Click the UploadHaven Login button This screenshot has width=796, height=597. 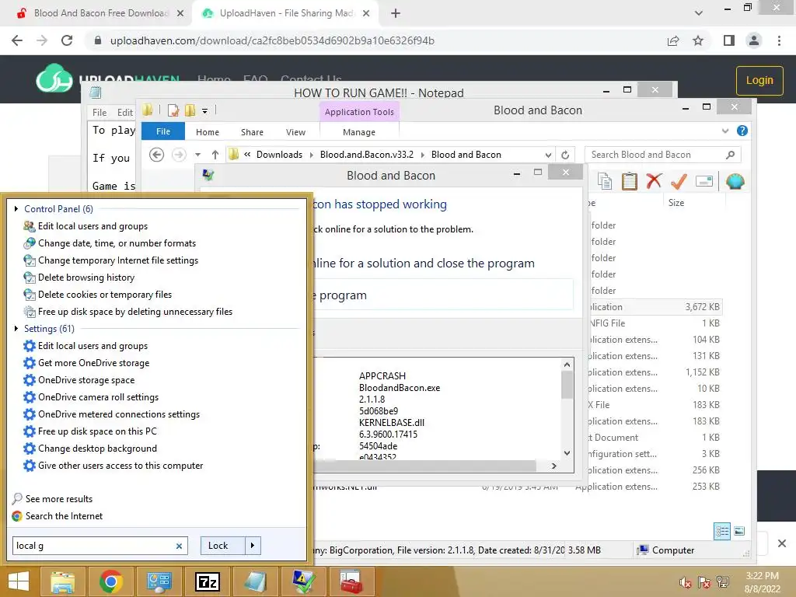click(x=759, y=80)
